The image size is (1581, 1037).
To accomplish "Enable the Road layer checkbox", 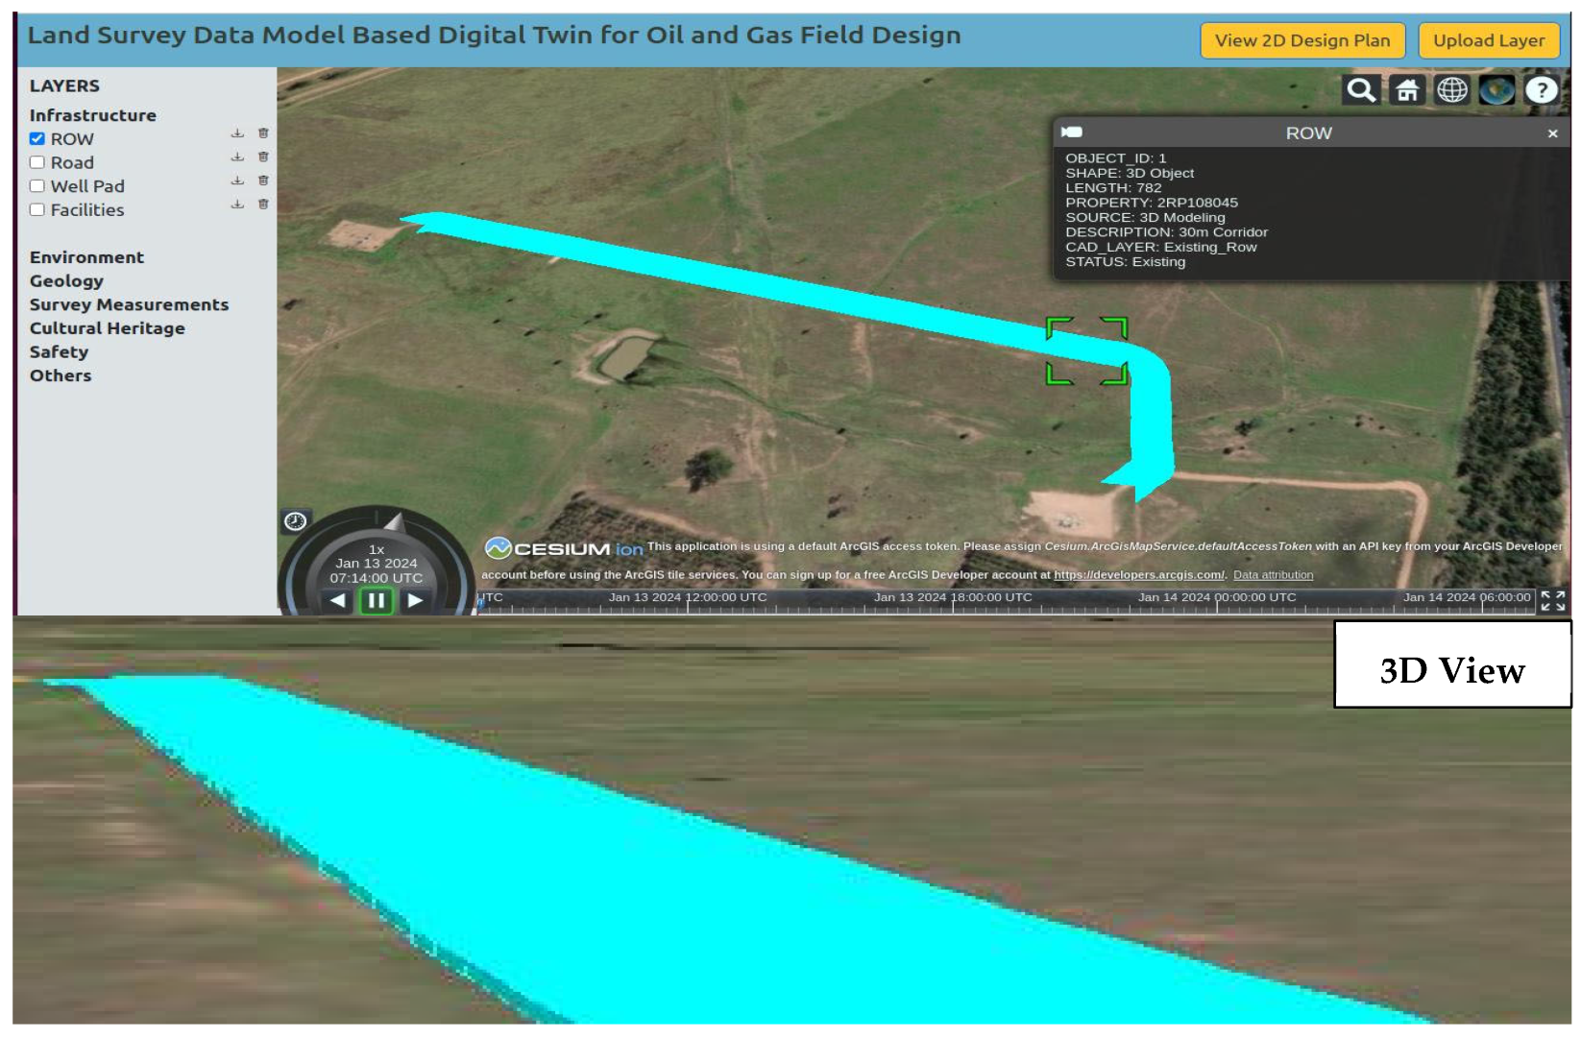I will pyautogui.click(x=37, y=162).
